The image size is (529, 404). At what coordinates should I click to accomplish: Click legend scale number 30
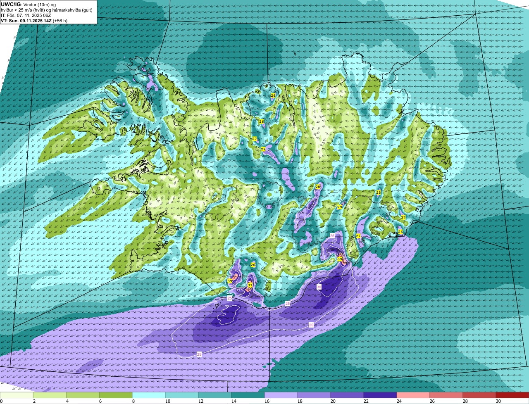click(x=498, y=401)
